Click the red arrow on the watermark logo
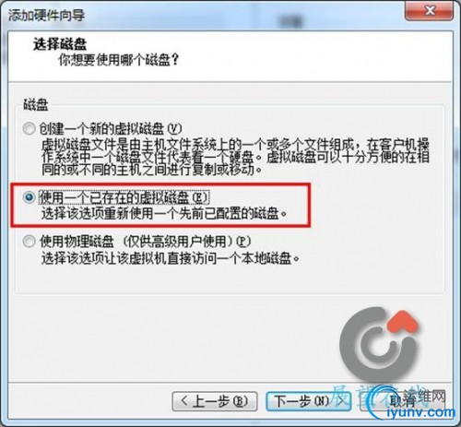Image resolution: width=461 pixels, height=427 pixels. point(403,323)
